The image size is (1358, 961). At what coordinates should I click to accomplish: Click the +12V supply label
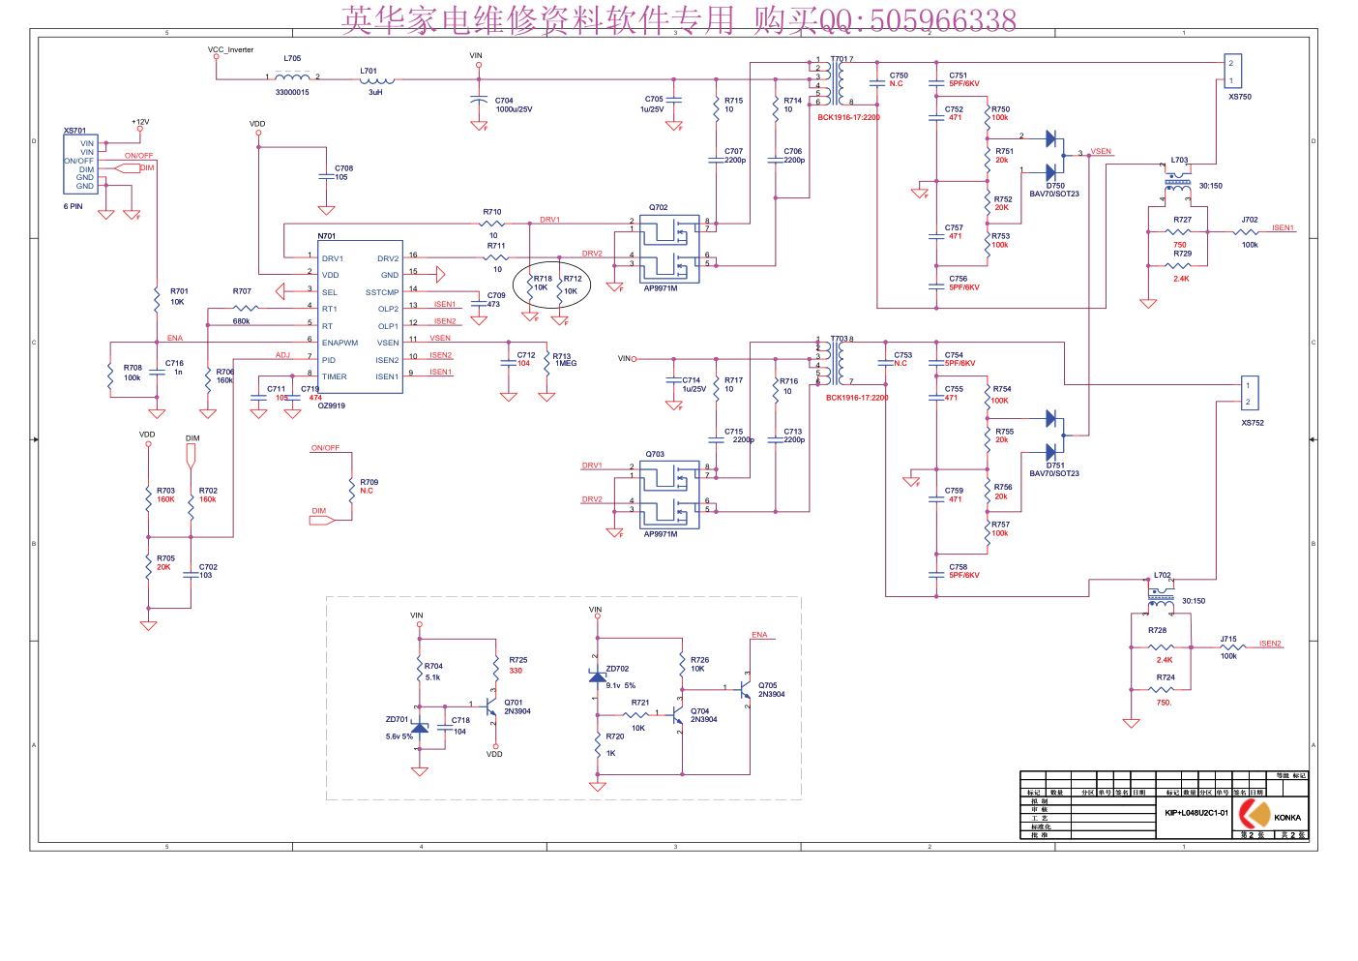pos(140,123)
